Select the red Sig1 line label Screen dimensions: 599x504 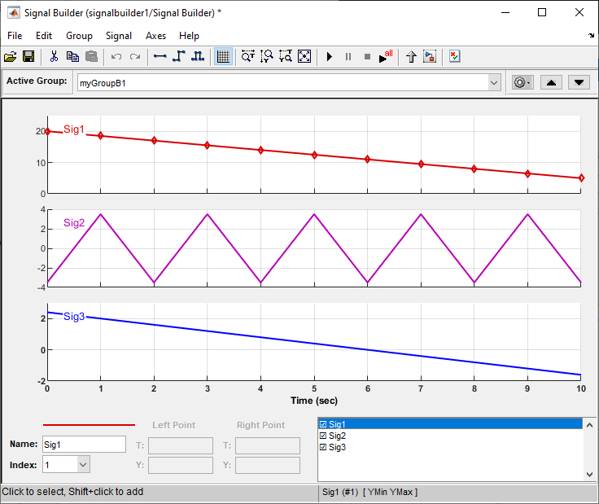[74, 129]
